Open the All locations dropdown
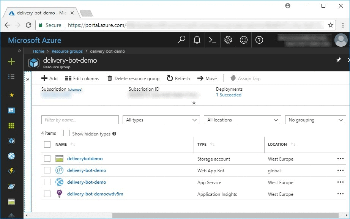The height and width of the screenshot is (219, 350). [243, 120]
